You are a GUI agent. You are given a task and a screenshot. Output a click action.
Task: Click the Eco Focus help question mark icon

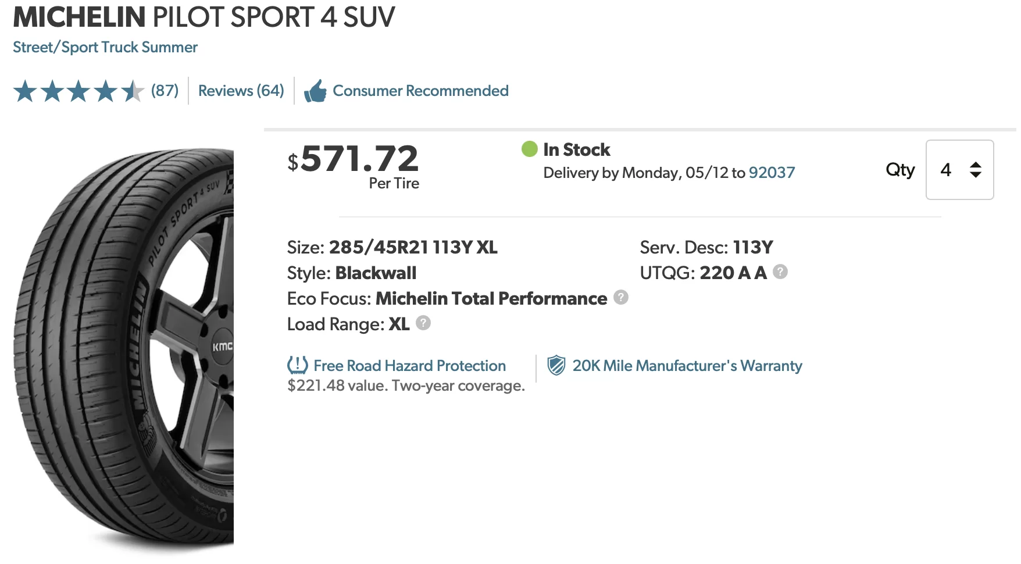[621, 297]
